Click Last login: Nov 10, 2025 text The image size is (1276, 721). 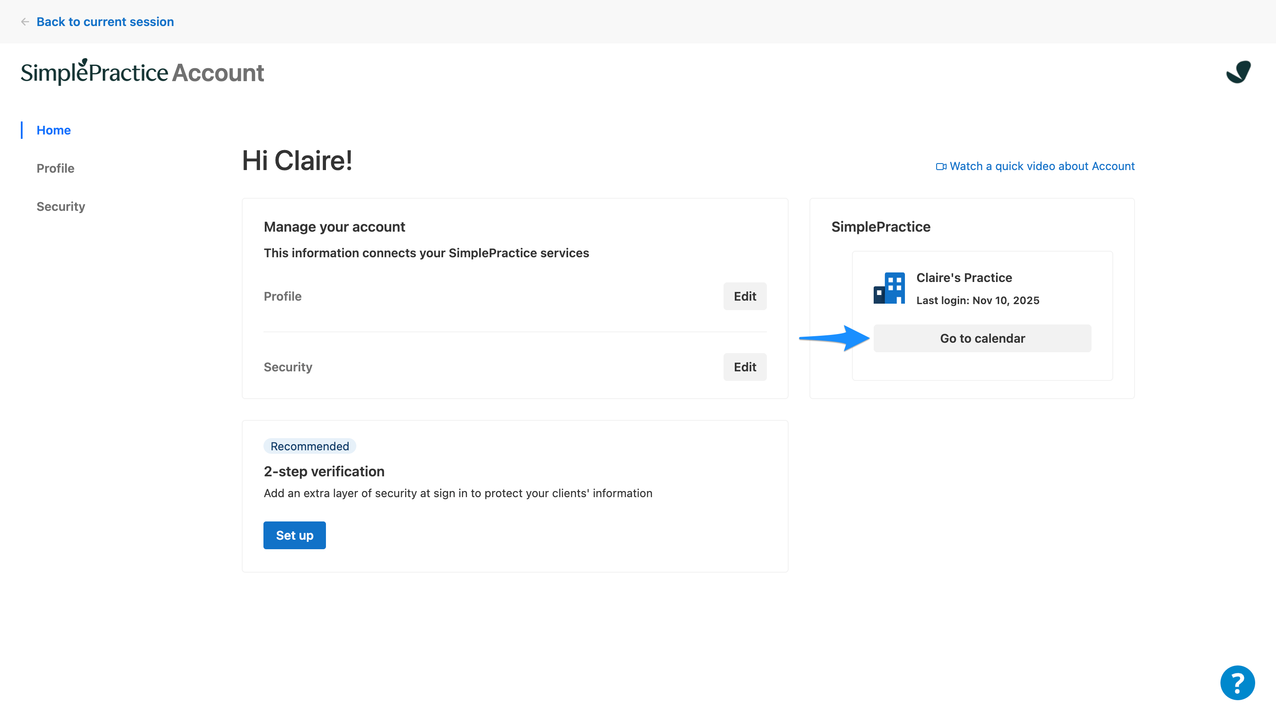(977, 301)
